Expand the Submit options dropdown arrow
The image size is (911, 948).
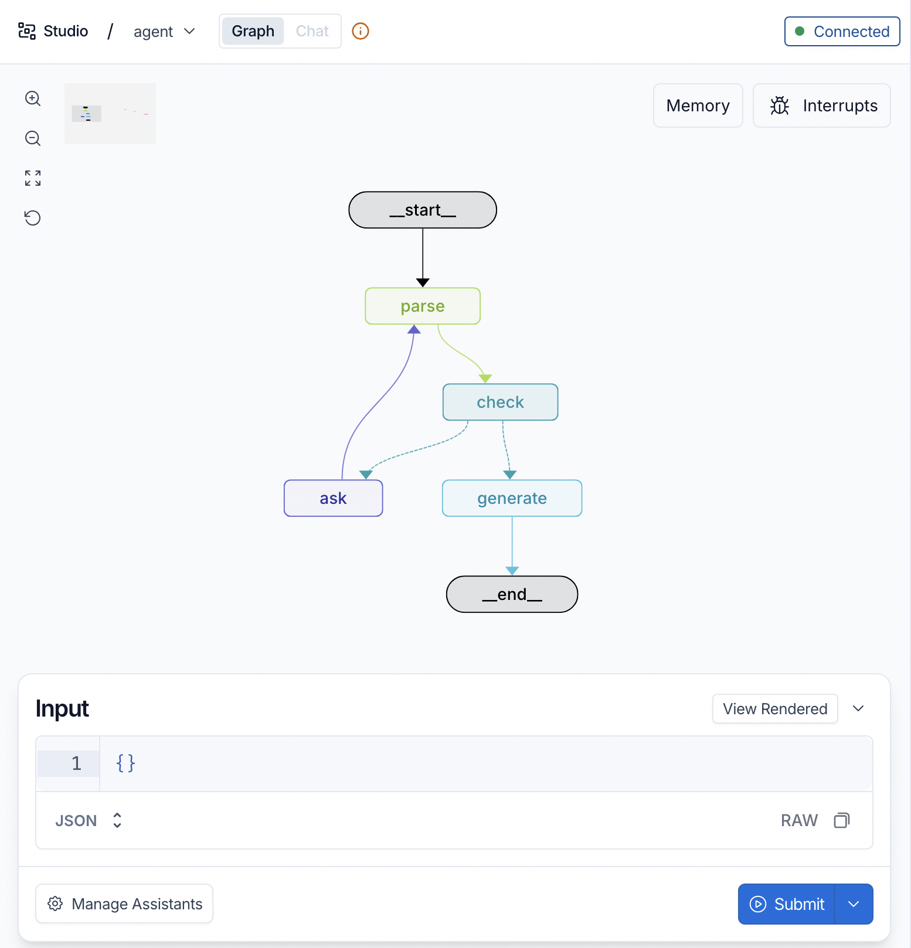coord(854,904)
